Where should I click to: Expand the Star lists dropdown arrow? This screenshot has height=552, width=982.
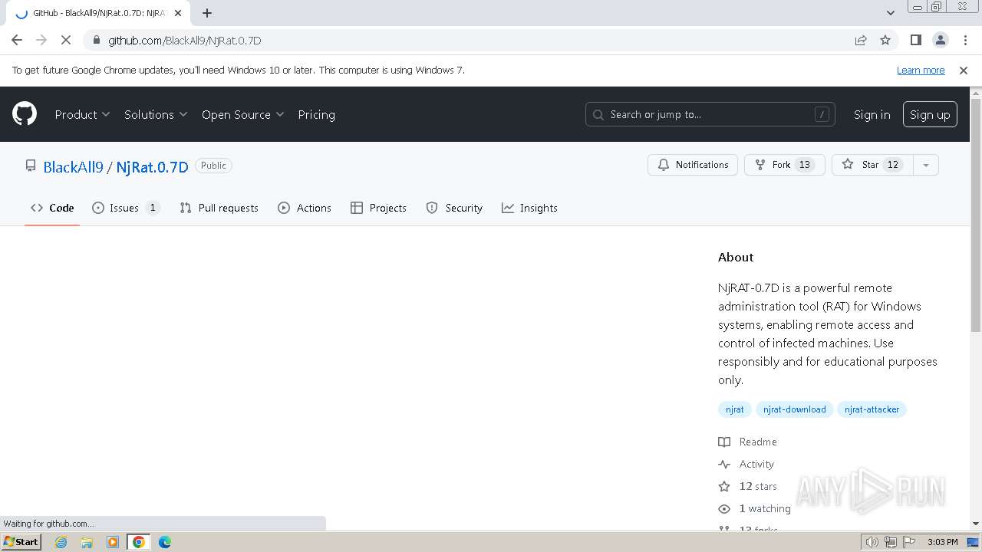tap(926, 165)
